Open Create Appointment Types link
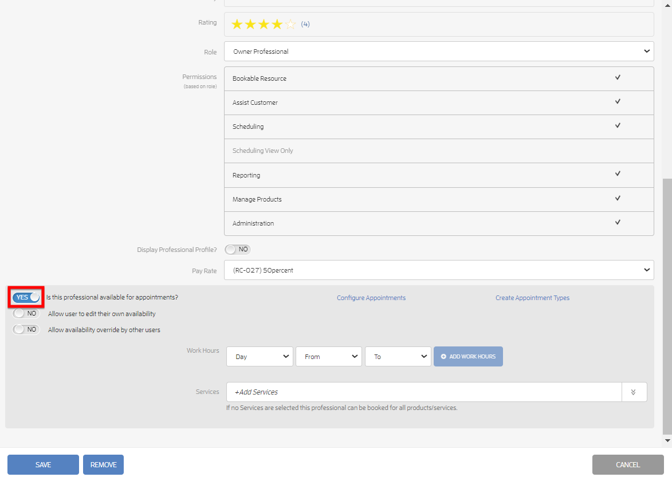The height and width of the screenshot is (481, 672). (x=532, y=298)
